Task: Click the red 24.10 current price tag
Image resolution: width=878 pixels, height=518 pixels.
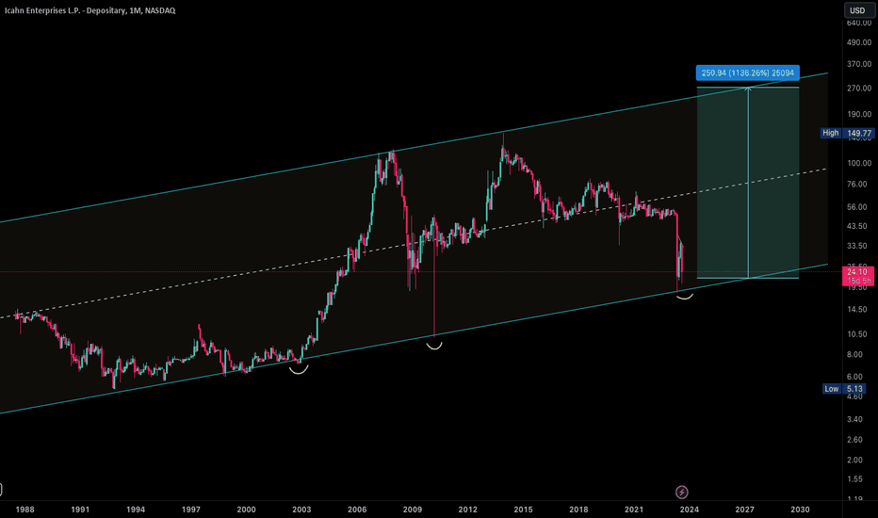Action: [858, 276]
